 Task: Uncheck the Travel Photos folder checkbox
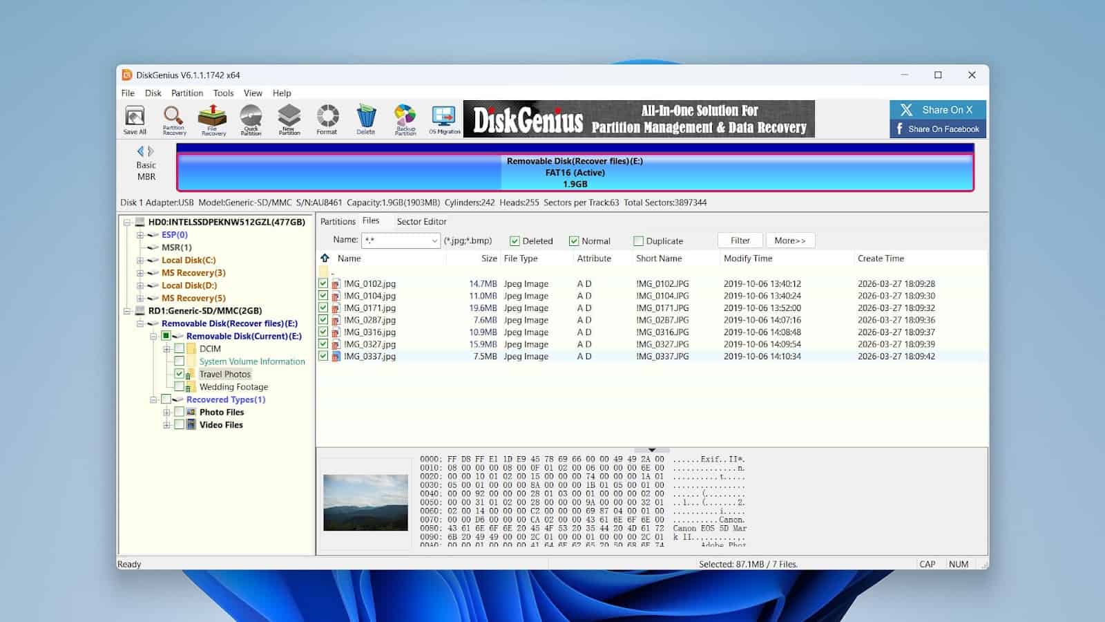coord(180,374)
